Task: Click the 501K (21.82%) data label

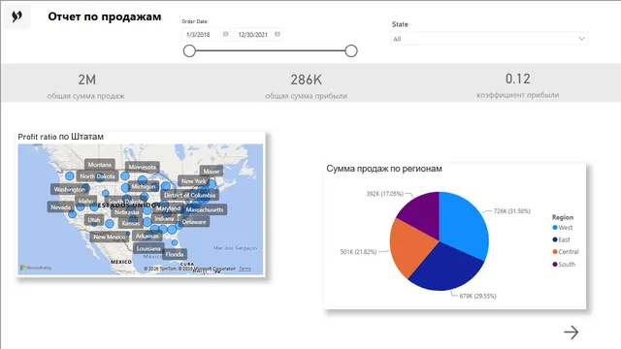Action: click(x=358, y=252)
